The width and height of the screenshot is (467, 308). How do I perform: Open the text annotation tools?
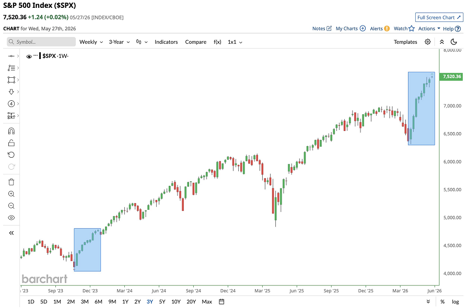(x=11, y=68)
